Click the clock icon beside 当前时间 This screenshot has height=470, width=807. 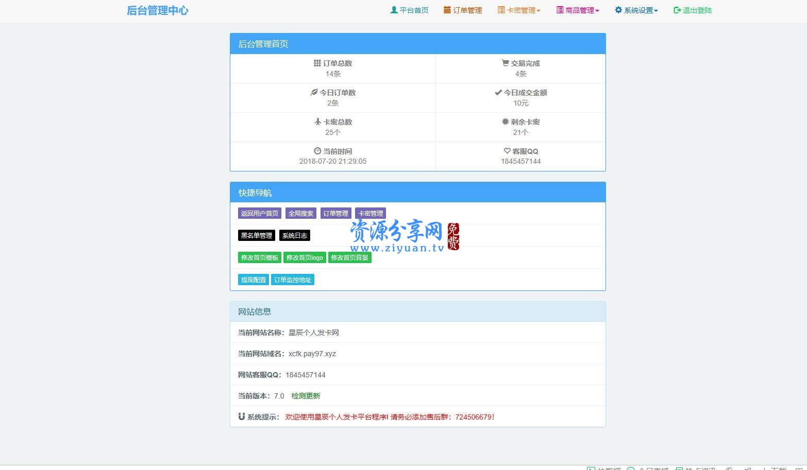[x=317, y=151]
